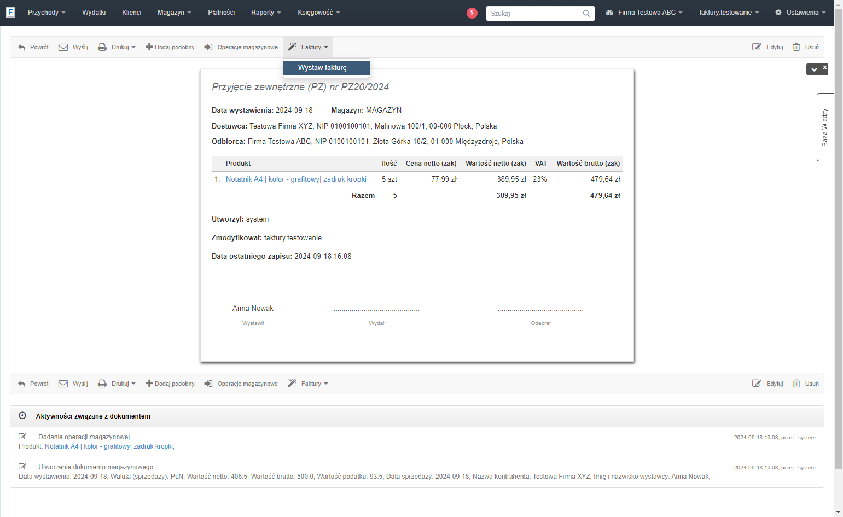Open the Klienci menu item

pos(132,13)
